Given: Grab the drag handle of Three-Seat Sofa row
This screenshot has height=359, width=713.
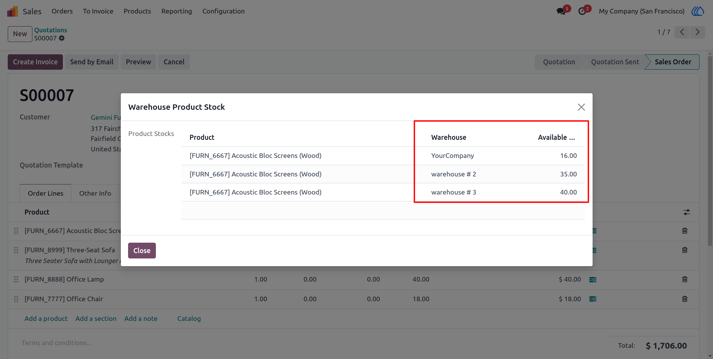Looking at the screenshot, I should (x=16, y=250).
